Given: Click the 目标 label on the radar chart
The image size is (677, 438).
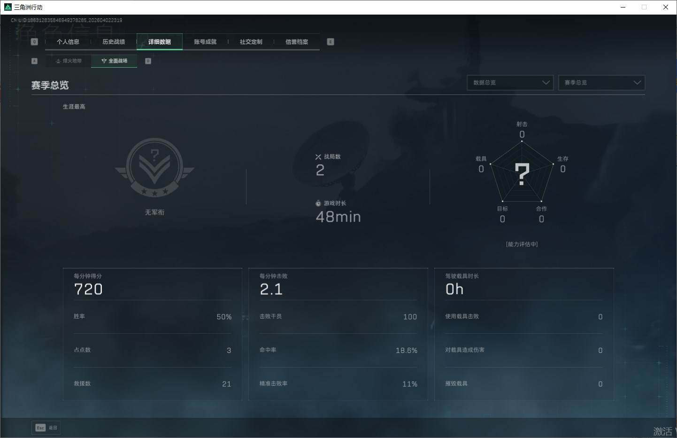Looking at the screenshot, I should pyautogui.click(x=502, y=209).
